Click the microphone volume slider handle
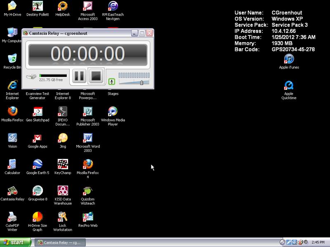The height and width of the screenshot is (247, 330). pos(141,82)
